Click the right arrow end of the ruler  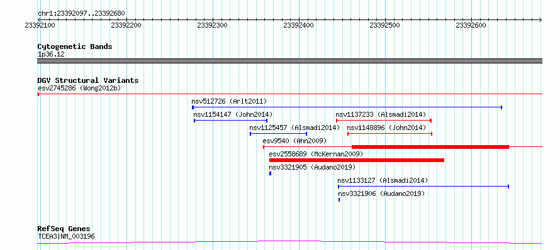540,19
